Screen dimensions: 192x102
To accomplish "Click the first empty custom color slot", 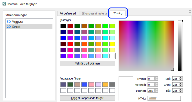I will click(x=63, y=90).
